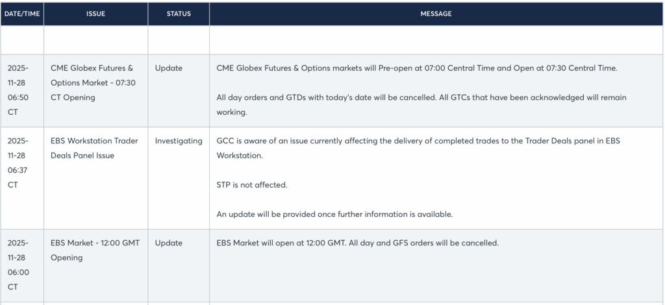Click the ISSUE column header
Screen dimensions: 665x305
click(x=95, y=14)
